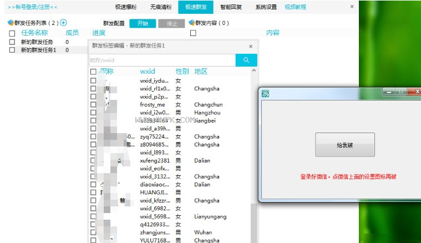Viewport: 421px width, 243px height.
Task: Toggle select-all checkbox next to 昵称 header
Action: coord(93,72)
